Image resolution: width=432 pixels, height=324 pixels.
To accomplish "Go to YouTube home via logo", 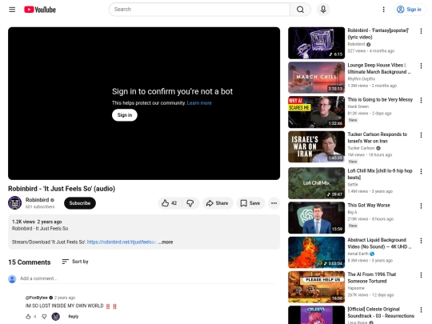I will point(40,10).
